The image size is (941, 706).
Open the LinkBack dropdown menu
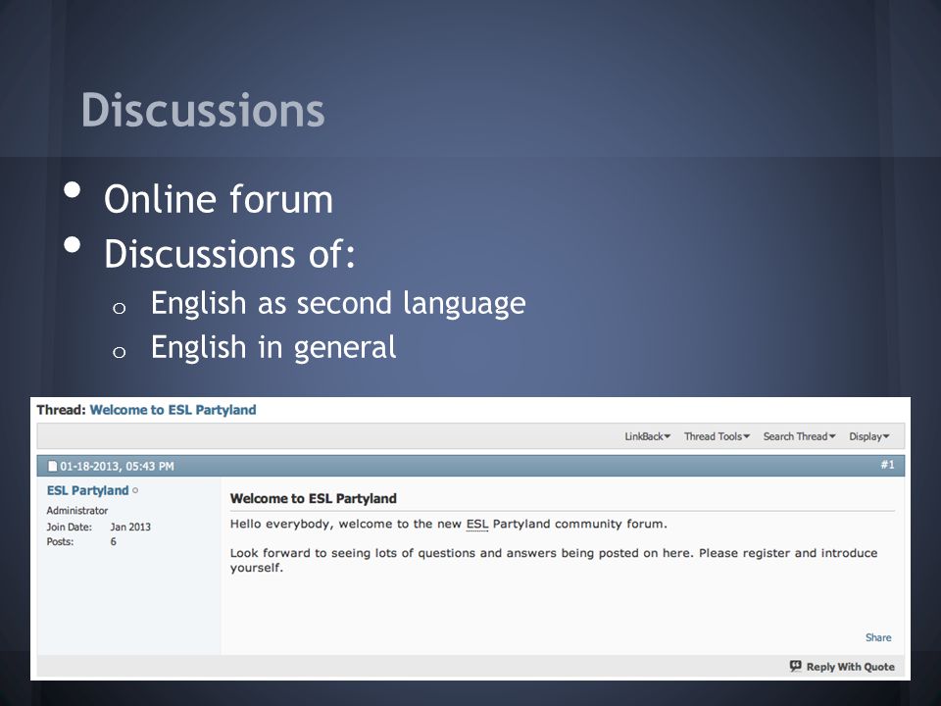647,436
